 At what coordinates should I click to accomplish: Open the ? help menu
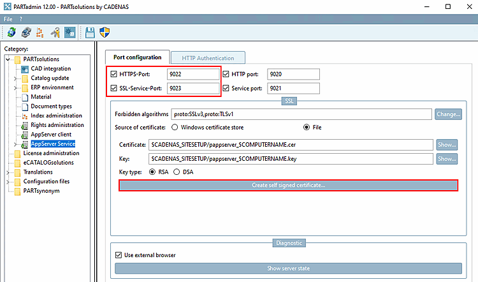click(21, 19)
